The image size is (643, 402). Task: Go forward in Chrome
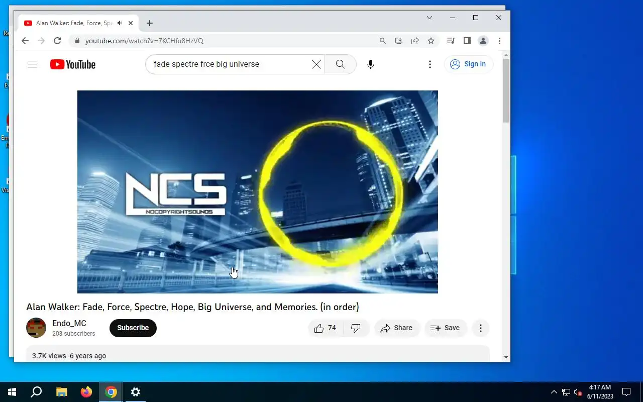41,41
